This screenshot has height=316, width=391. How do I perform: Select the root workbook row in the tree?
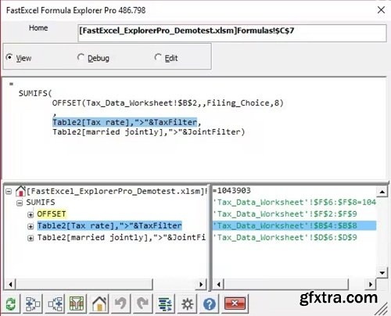click(x=116, y=191)
